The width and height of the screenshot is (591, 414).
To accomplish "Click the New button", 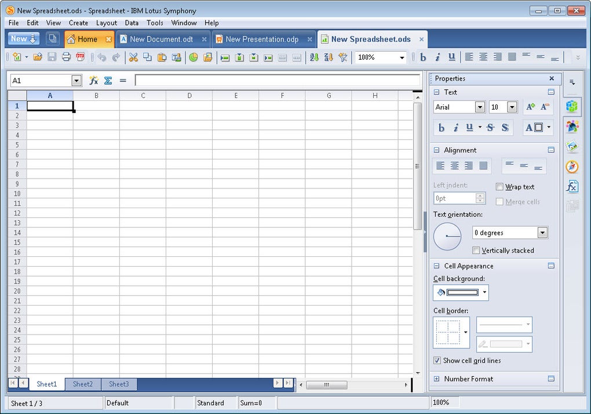I will 23,39.
